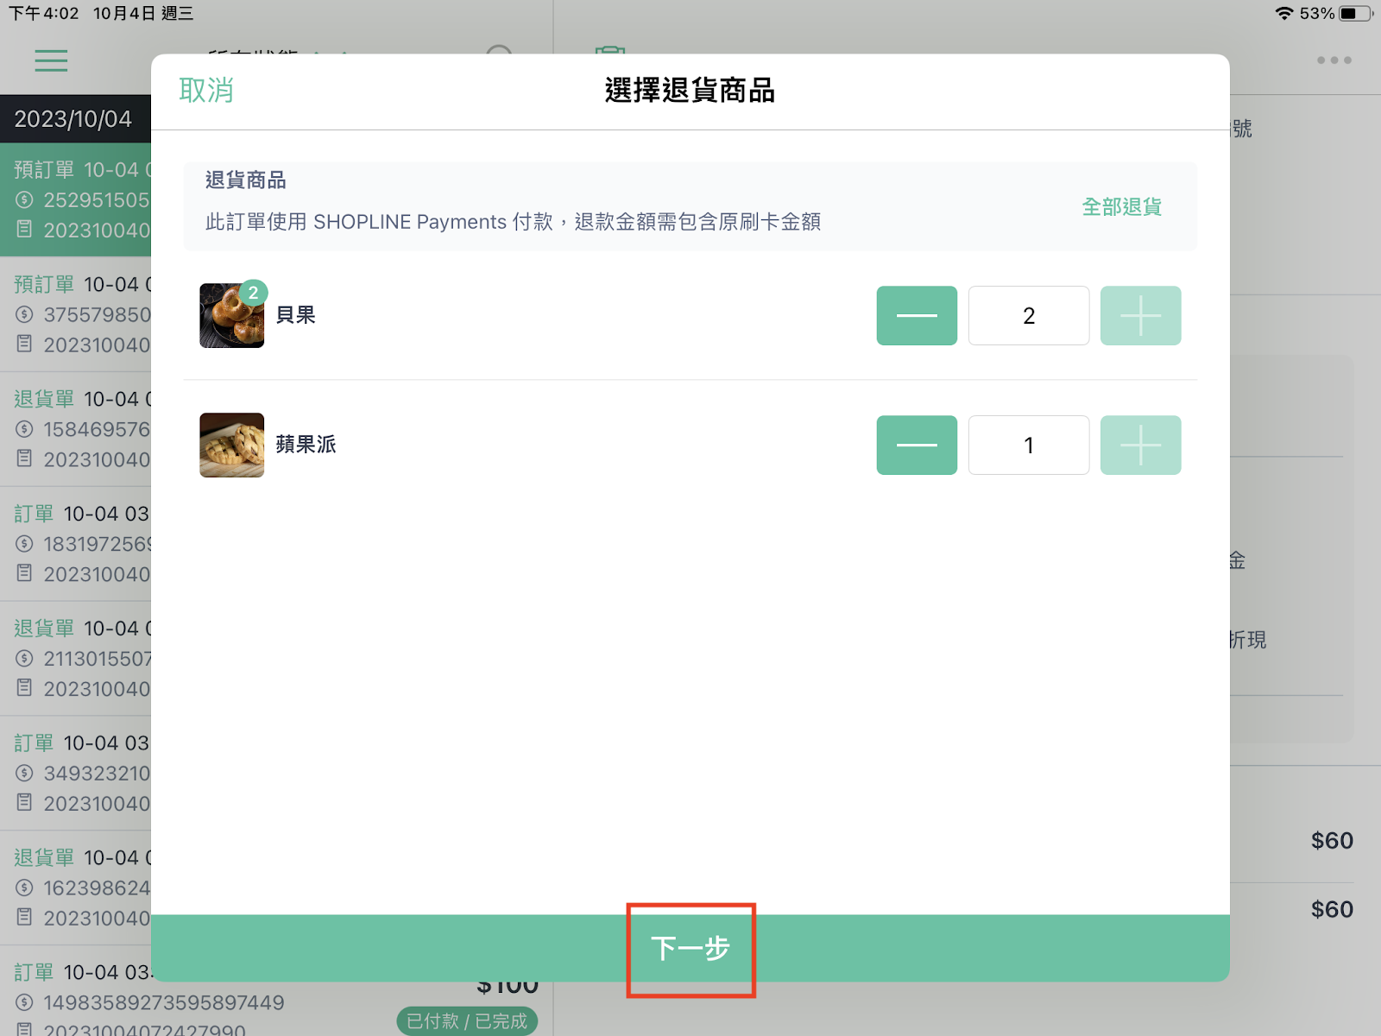
Task: Click the 下午4:02 clock in status bar
Action: click(x=44, y=13)
